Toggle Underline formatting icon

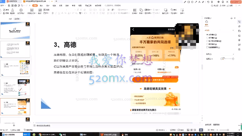(59, 13)
